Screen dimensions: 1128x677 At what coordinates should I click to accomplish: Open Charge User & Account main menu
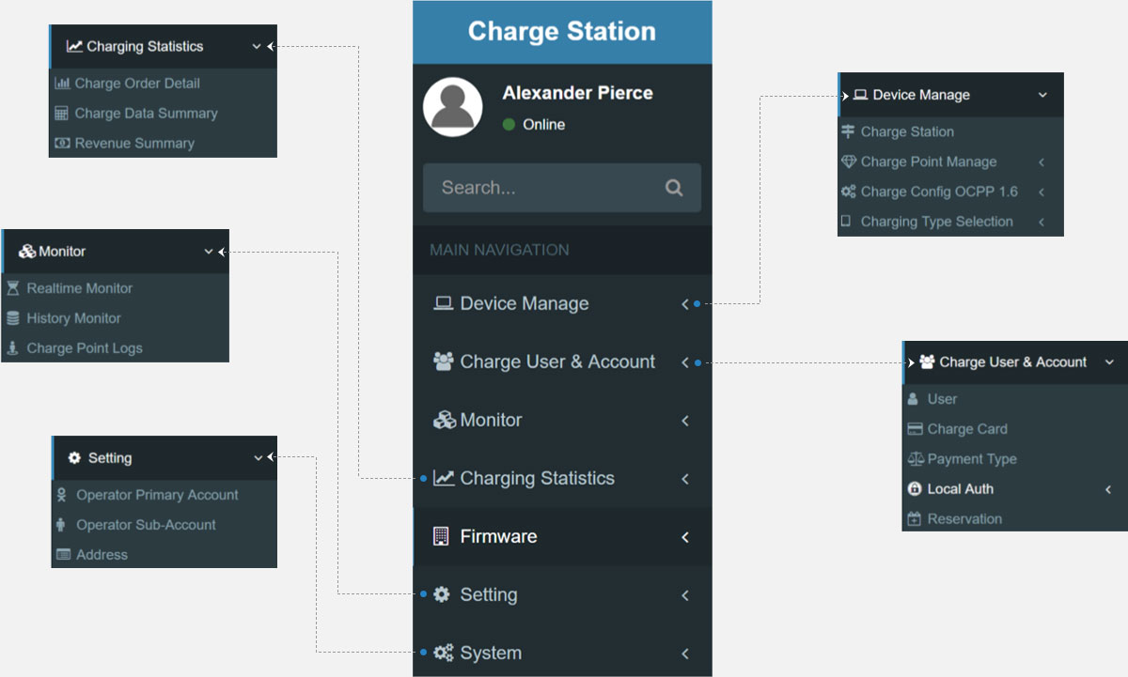pos(556,362)
